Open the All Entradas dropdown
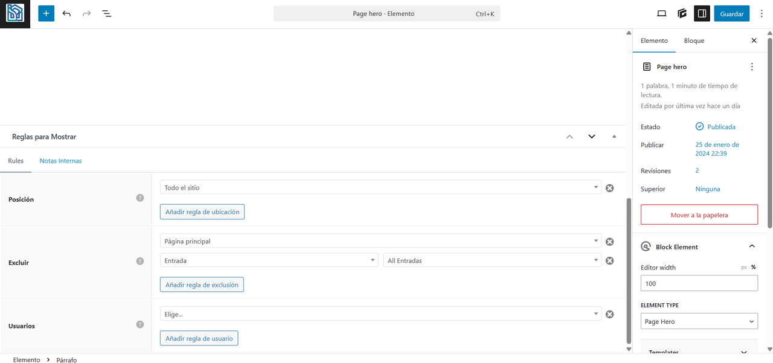Screen dimensions: 773x363 [x=492, y=260]
